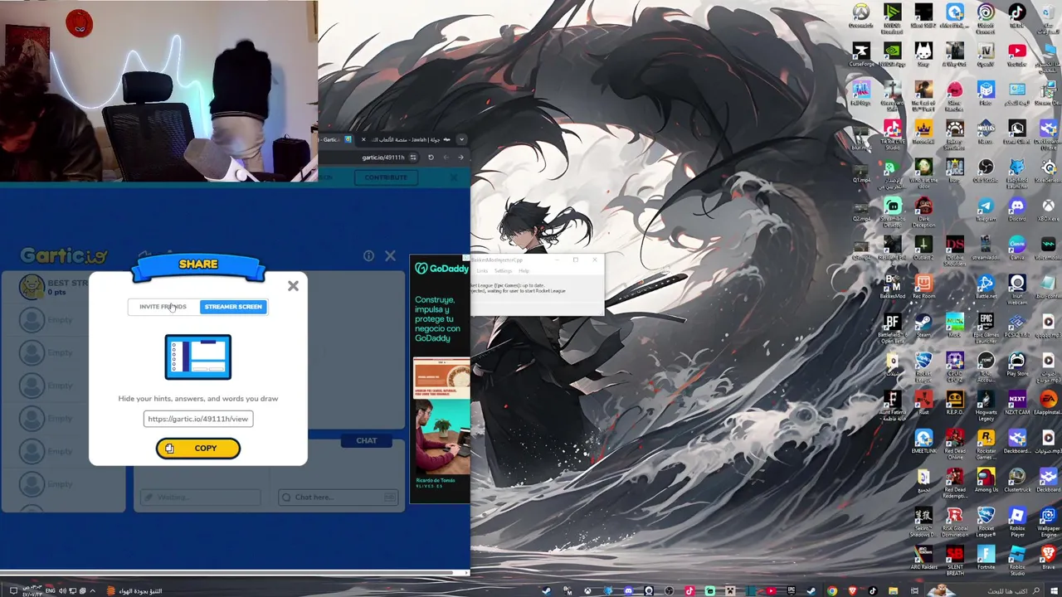Close the Share dialog with X
Viewport: 1062px width, 597px height.
293,286
